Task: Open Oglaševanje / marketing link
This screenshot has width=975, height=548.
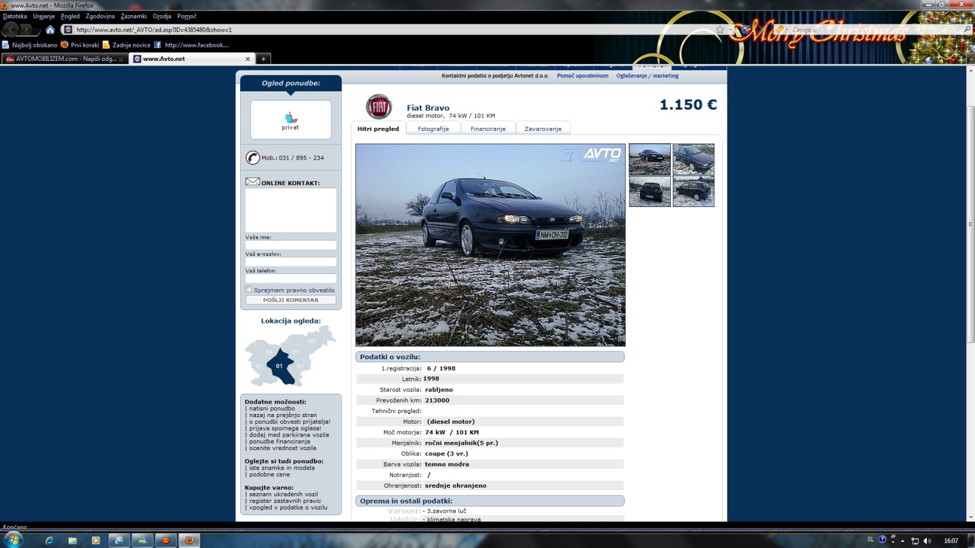Action: 647,76
